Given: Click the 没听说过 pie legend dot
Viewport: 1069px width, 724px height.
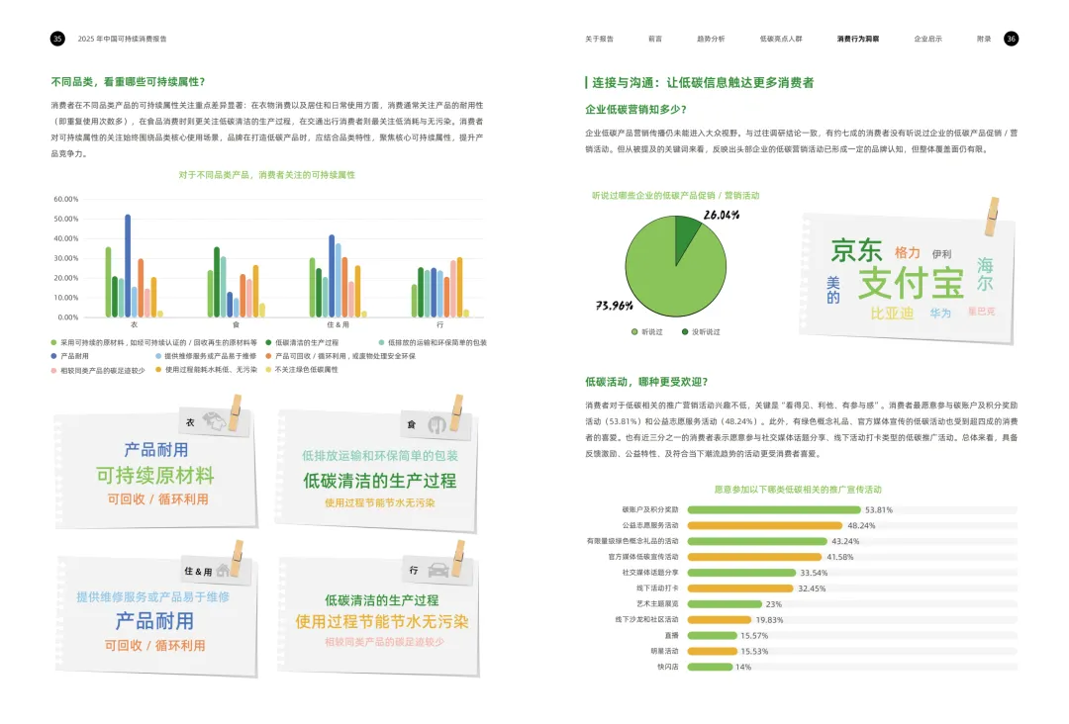Looking at the screenshot, I should pyautogui.click(x=685, y=331).
